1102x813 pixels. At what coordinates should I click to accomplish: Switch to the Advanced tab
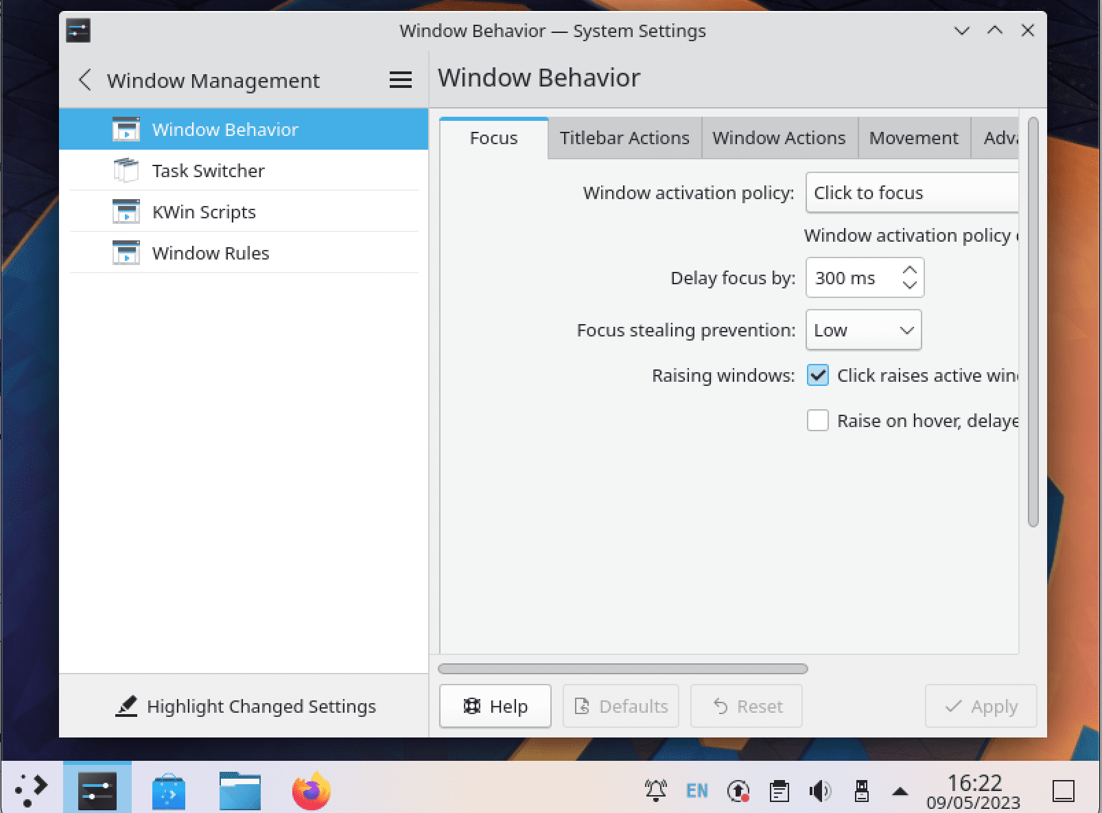(995, 138)
